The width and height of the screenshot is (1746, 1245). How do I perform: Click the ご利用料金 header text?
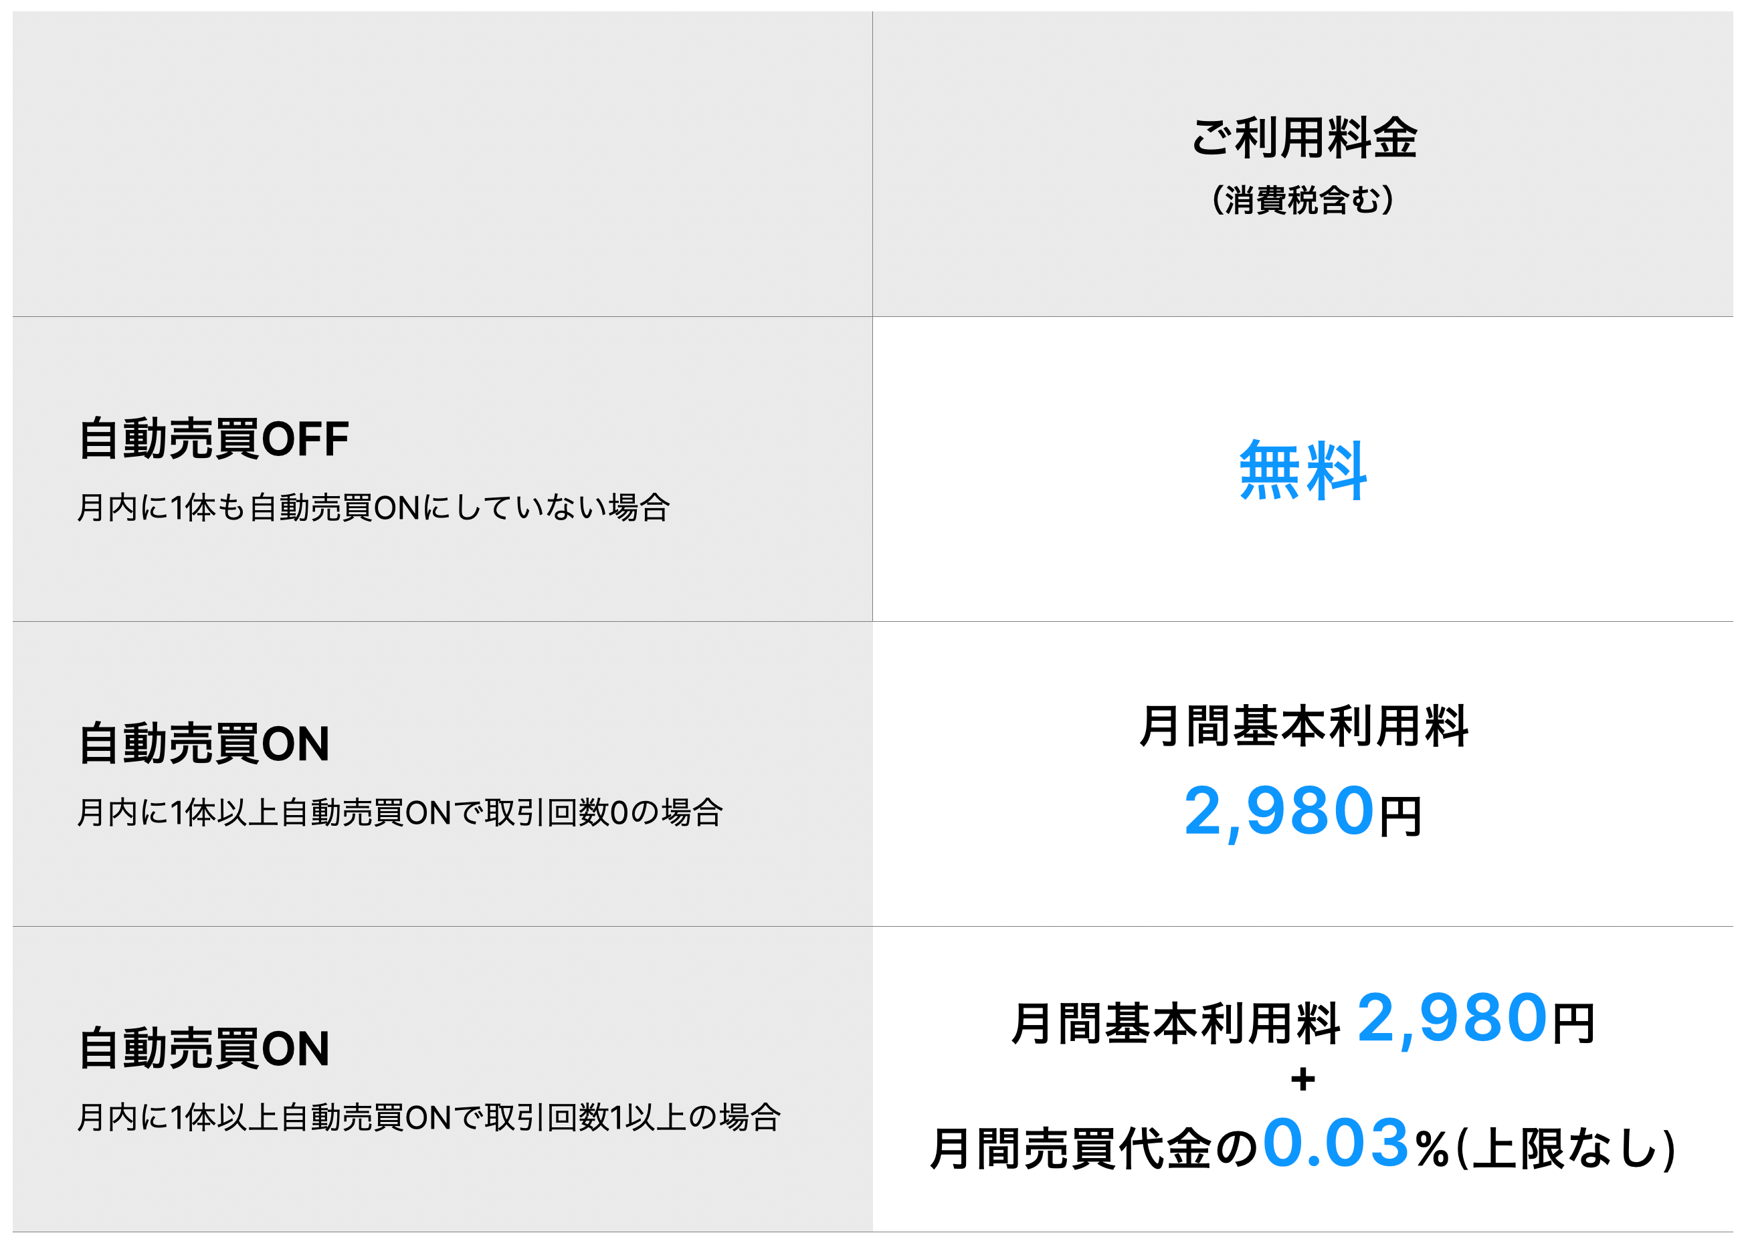pyautogui.click(x=1304, y=138)
